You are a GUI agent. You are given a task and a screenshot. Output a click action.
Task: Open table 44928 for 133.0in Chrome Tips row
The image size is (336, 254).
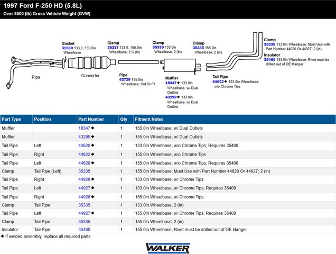point(84,179)
